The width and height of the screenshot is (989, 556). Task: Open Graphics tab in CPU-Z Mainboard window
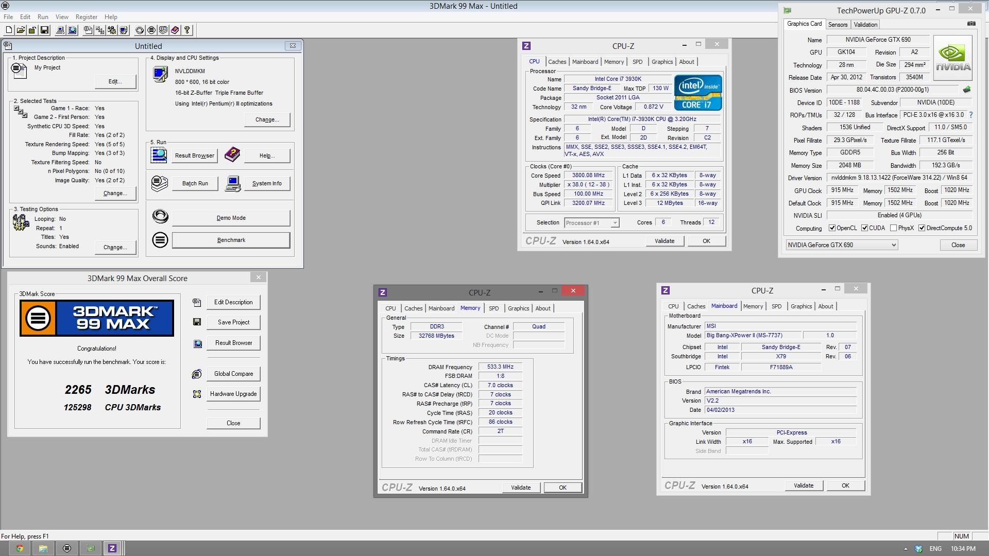801,306
